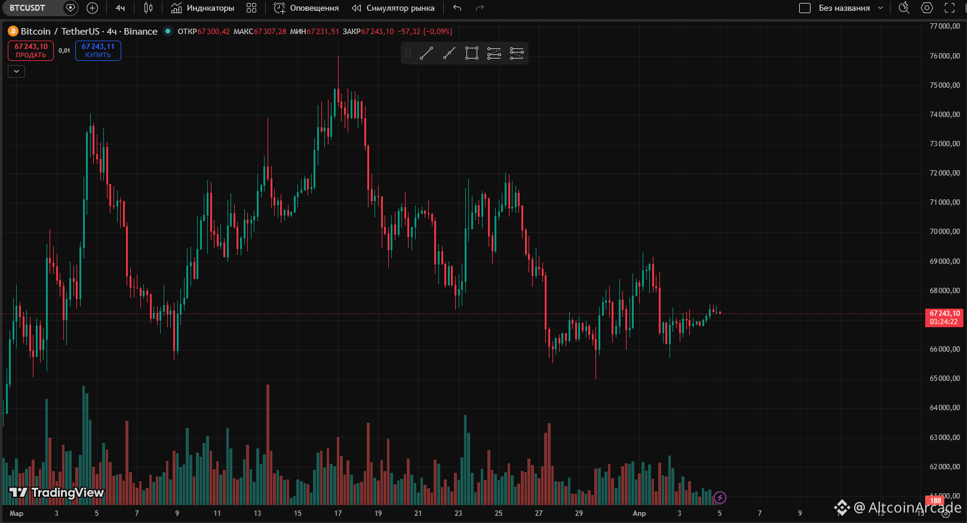This screenshot has height=523, width=967.
Task: Click the market status green dot
Action: click(x=168, y=31)
